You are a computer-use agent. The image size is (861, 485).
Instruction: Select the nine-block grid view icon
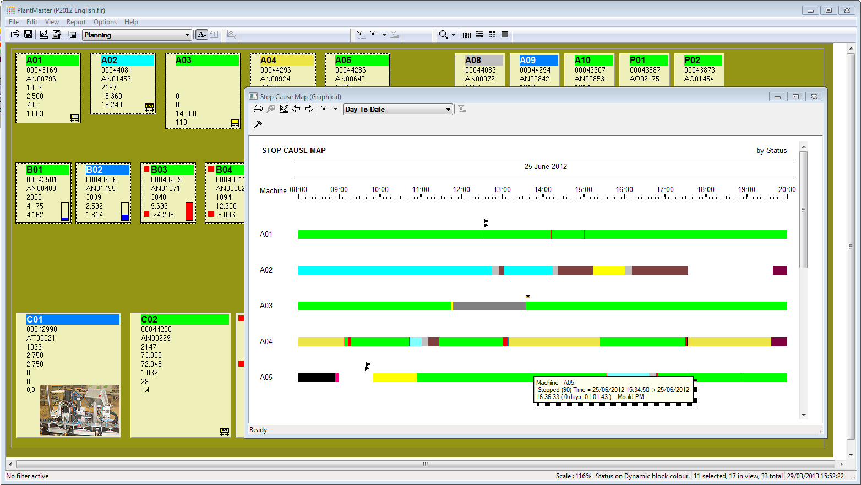click(x=479, y=35)
